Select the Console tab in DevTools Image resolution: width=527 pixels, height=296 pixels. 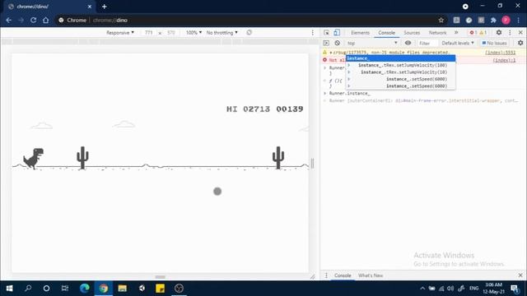pyautogui.click(x=386, y=33)
